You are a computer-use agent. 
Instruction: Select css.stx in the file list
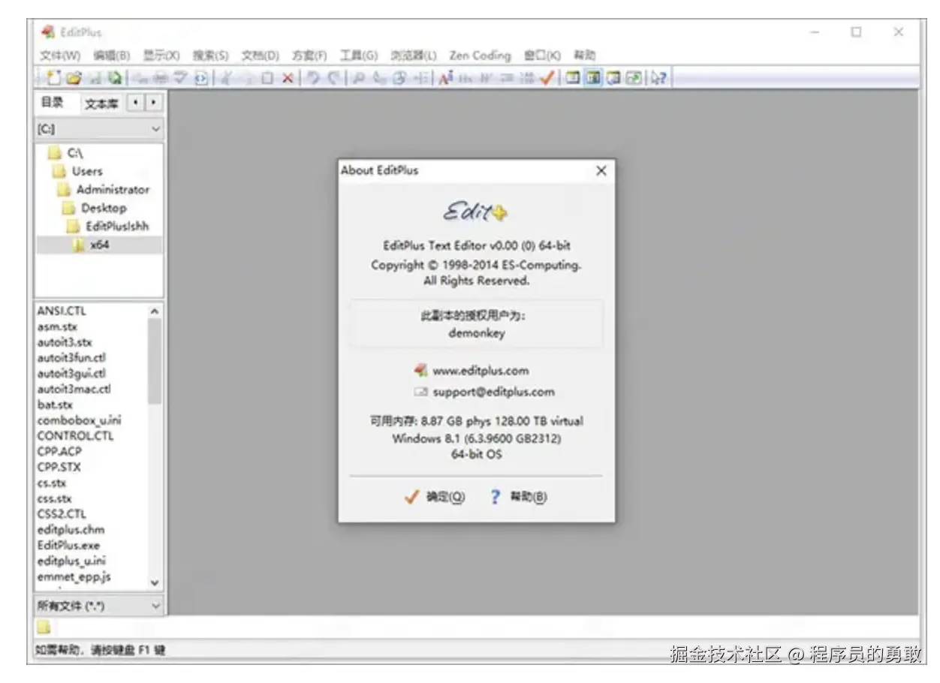[55, 498]
